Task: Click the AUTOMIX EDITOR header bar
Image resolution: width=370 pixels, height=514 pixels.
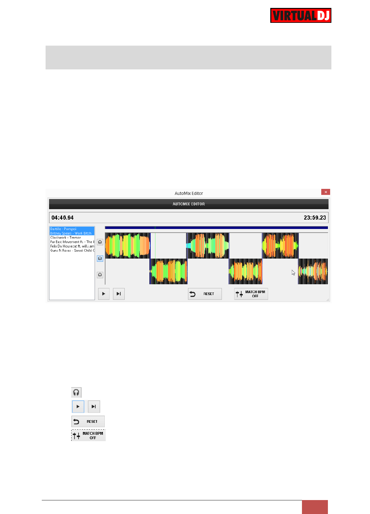Action: (x=189, y=204)
